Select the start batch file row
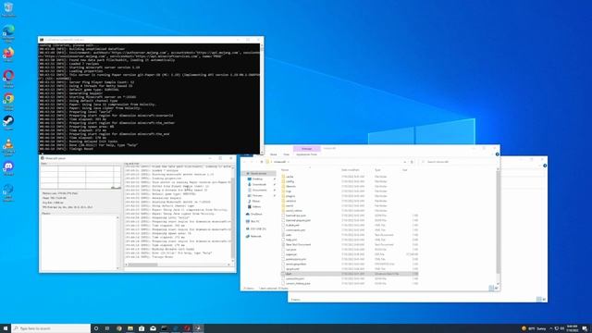Screen dimensions: 592x333 point(350,274)
